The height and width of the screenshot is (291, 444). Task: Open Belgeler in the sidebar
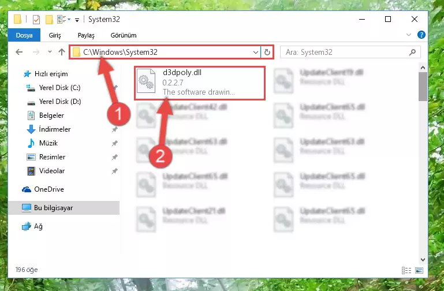click(x=51, y=115)
